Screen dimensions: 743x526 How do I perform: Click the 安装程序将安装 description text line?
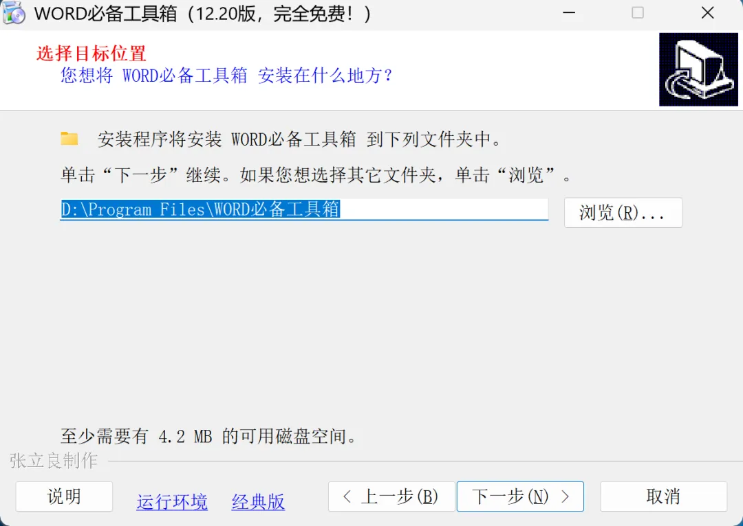299,139
